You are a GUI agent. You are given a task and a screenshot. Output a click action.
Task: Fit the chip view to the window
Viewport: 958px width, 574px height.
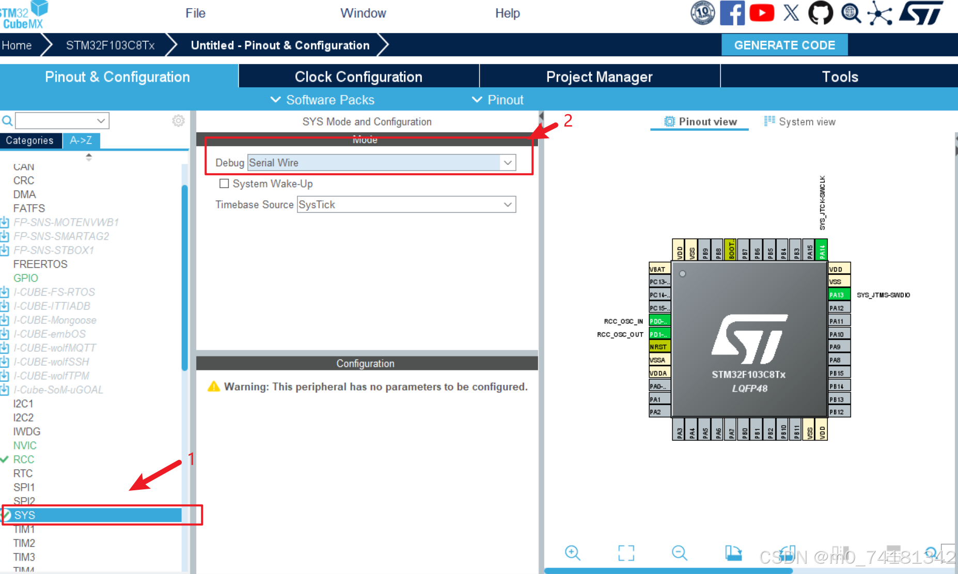pyautogui.click(x=626, y=553)
